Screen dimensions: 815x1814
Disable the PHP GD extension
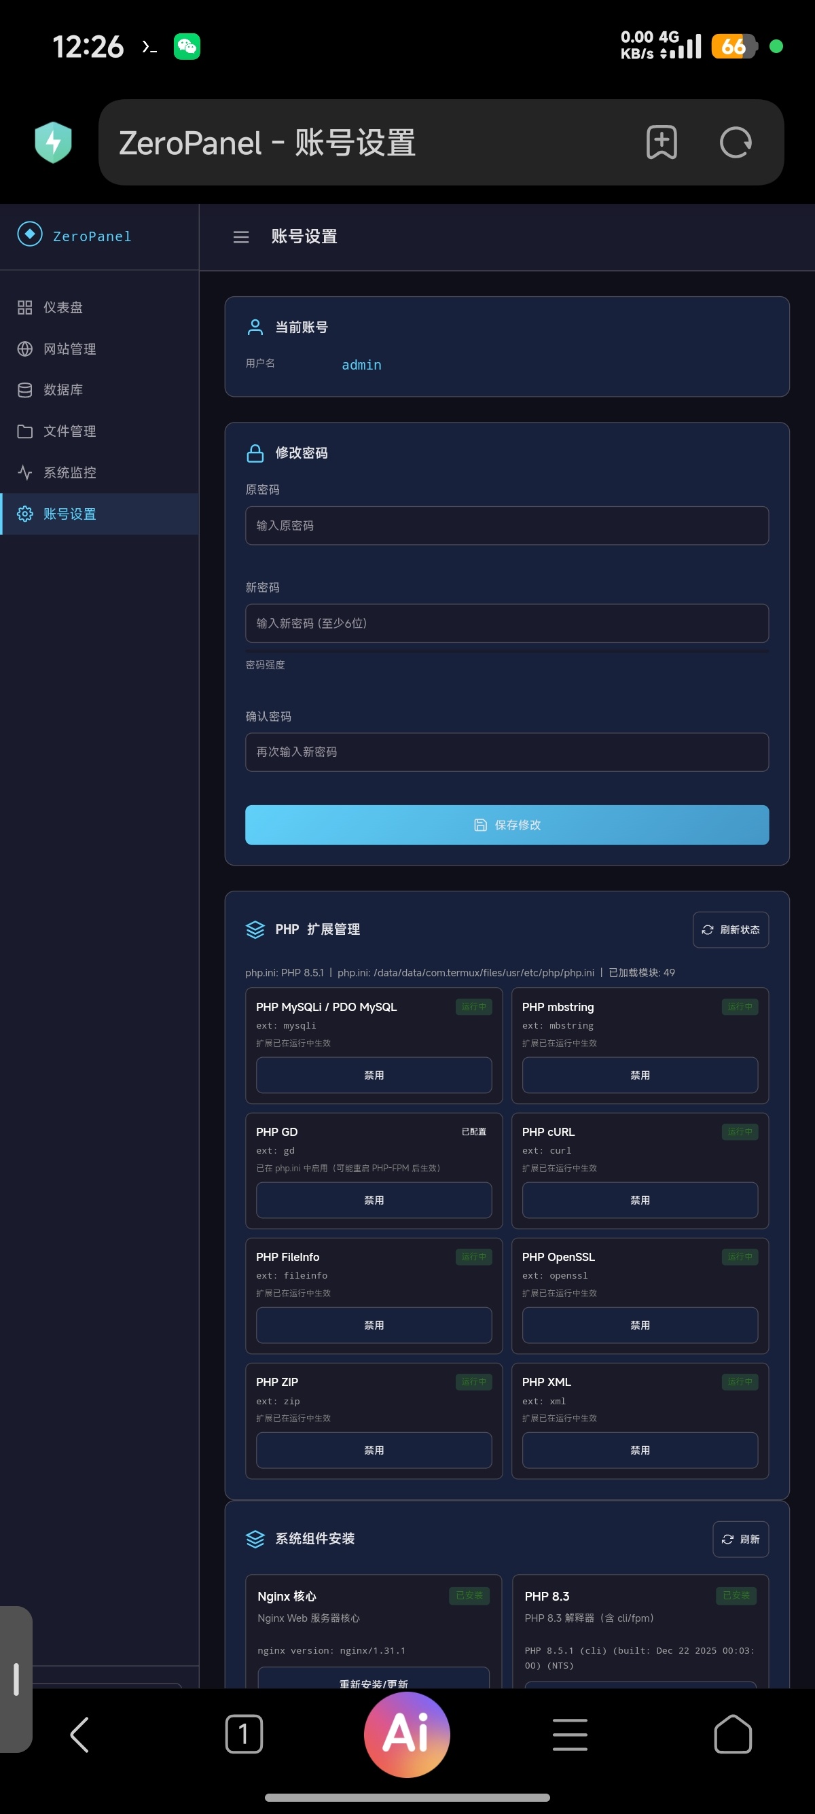[374, 1200]
